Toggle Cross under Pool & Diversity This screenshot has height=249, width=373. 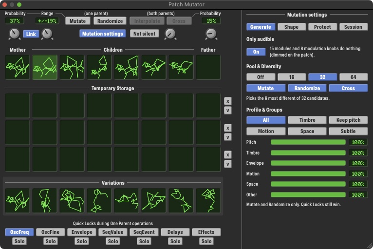pyautogui.click(x=348, y=88)
